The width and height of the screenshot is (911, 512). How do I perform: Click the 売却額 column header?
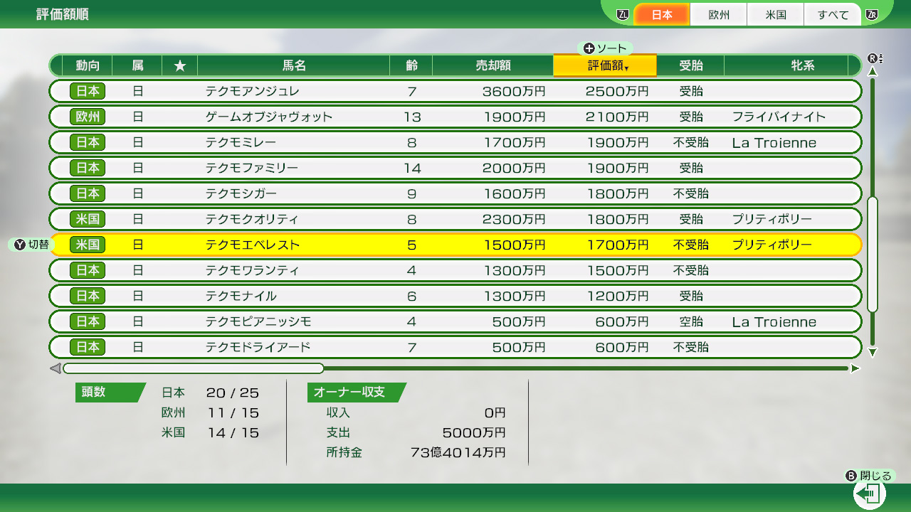(493, 66)
